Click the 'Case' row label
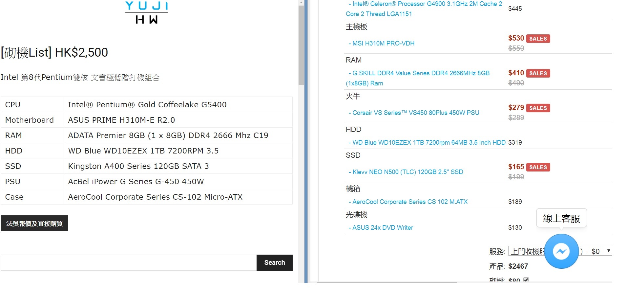Image resolution: width=626 pixels, height=288 pixels. click(x=14, y=197)
